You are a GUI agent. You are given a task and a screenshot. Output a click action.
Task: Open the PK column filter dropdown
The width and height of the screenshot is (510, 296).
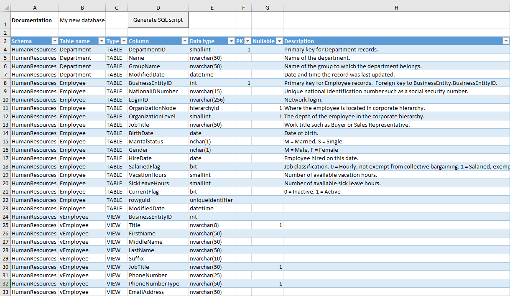point(247,41)
